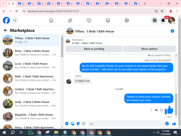The image size is (181, 136).
Task: Open the volume speaker tray icon
Action: 158,132
